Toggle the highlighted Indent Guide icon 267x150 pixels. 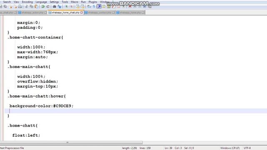pyautogui.click(x=99, y=7)
